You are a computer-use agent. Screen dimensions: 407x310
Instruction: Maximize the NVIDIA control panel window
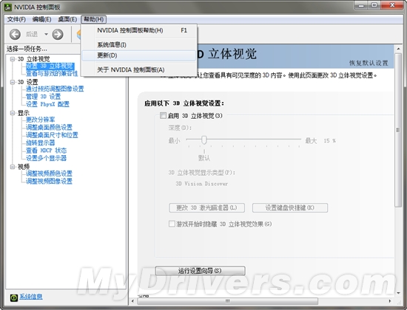tap(374, 5)
